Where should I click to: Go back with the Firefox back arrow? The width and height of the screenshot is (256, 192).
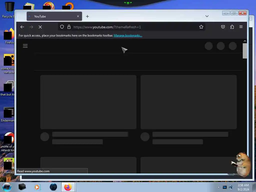click(x=22, y=27)
